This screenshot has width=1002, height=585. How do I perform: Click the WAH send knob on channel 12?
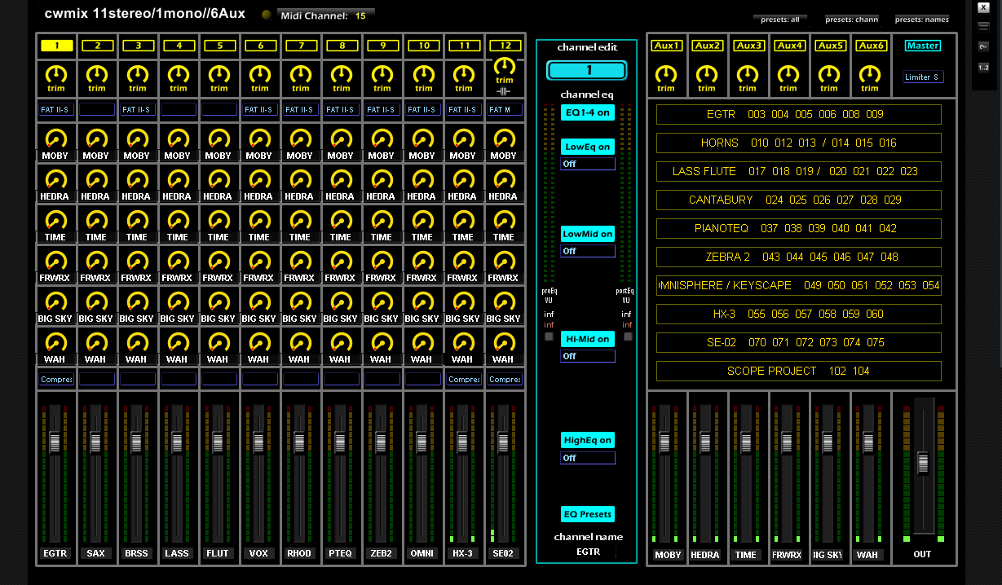(504, 342)
